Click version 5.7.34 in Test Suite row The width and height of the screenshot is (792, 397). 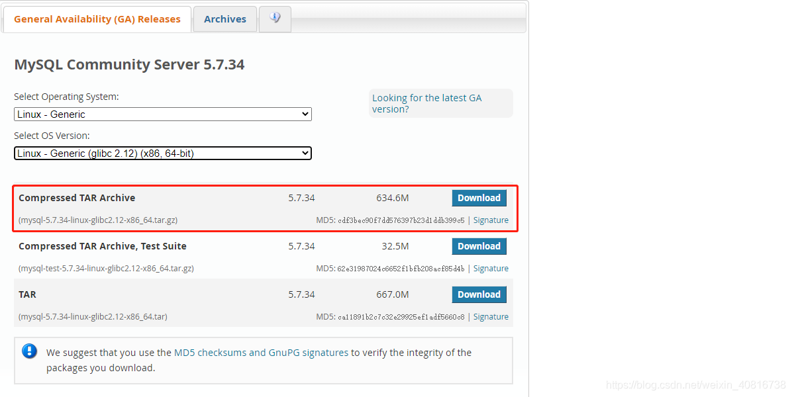[x=301, y=246]
